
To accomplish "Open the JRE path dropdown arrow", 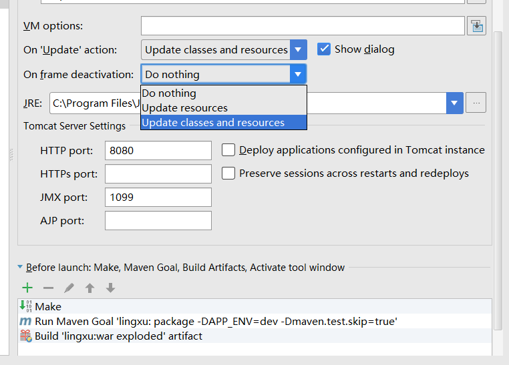I will pos(455,103).
